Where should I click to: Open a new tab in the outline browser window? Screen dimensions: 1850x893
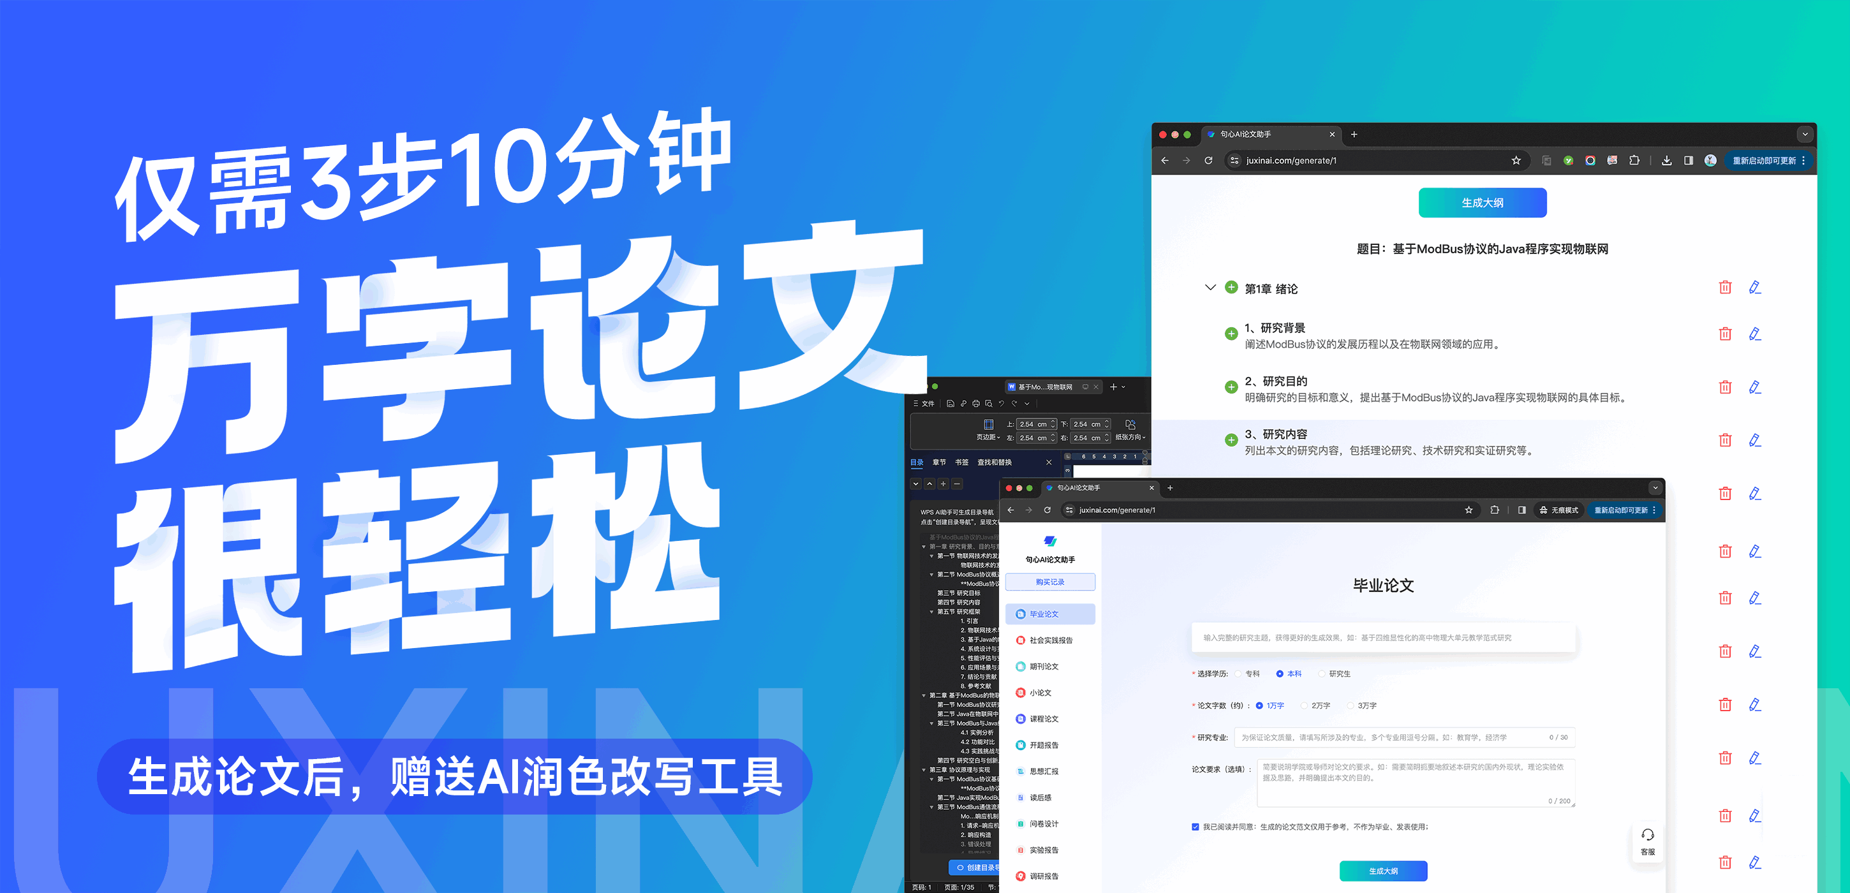click(1354, 134)
